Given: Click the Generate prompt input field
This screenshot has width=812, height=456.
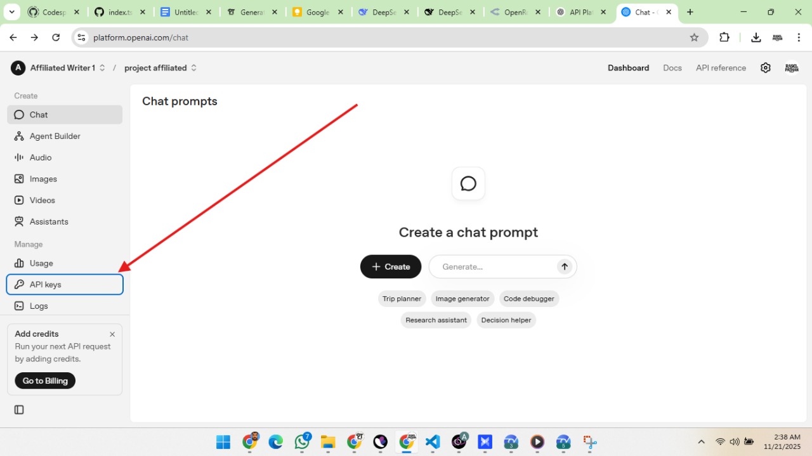Looking at the screenshot, I should click(495, 266).
